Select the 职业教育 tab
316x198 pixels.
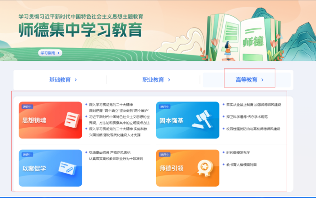pos(153,80)
